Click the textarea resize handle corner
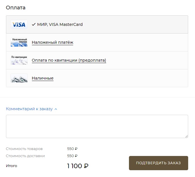 (x=186, y=136)
